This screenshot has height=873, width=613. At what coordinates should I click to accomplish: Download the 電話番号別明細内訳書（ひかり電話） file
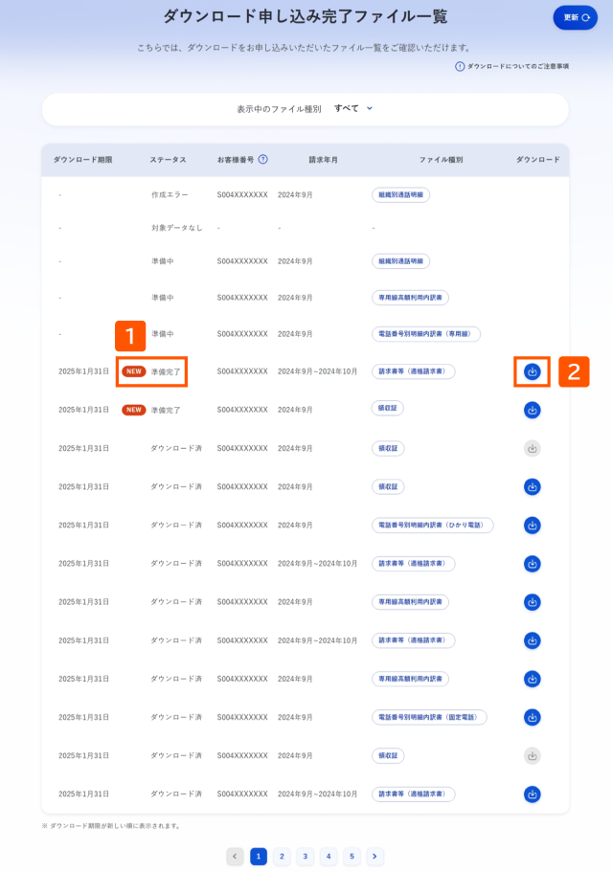tap(533, 525)
